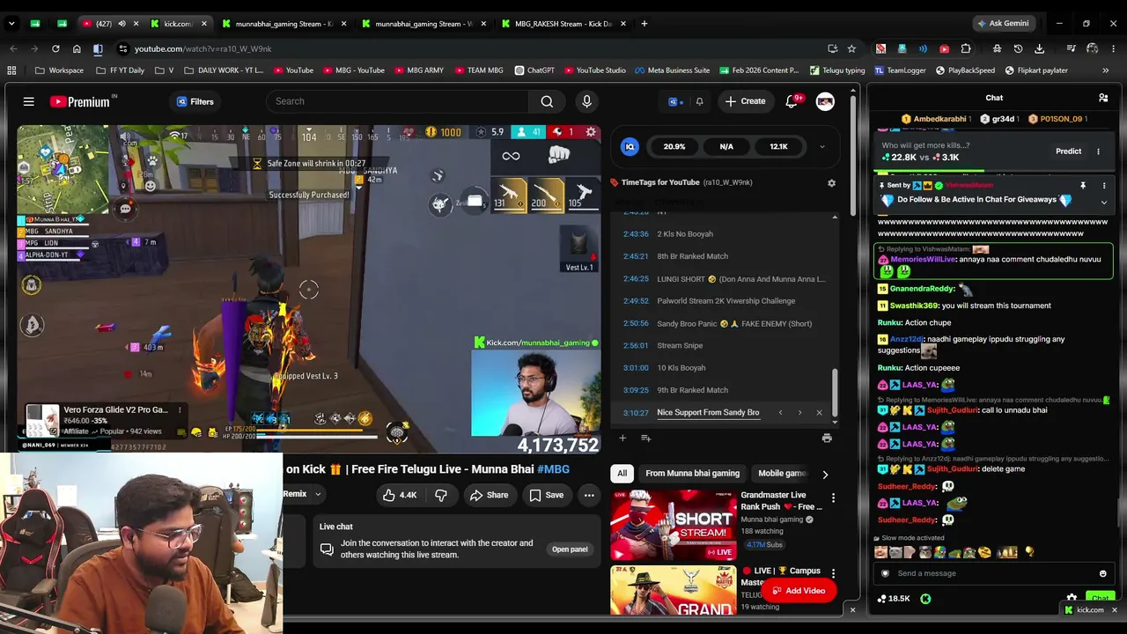This screenshot has height=634, width=1127.
Task: Dislike the video
Action: pos(441,495)
